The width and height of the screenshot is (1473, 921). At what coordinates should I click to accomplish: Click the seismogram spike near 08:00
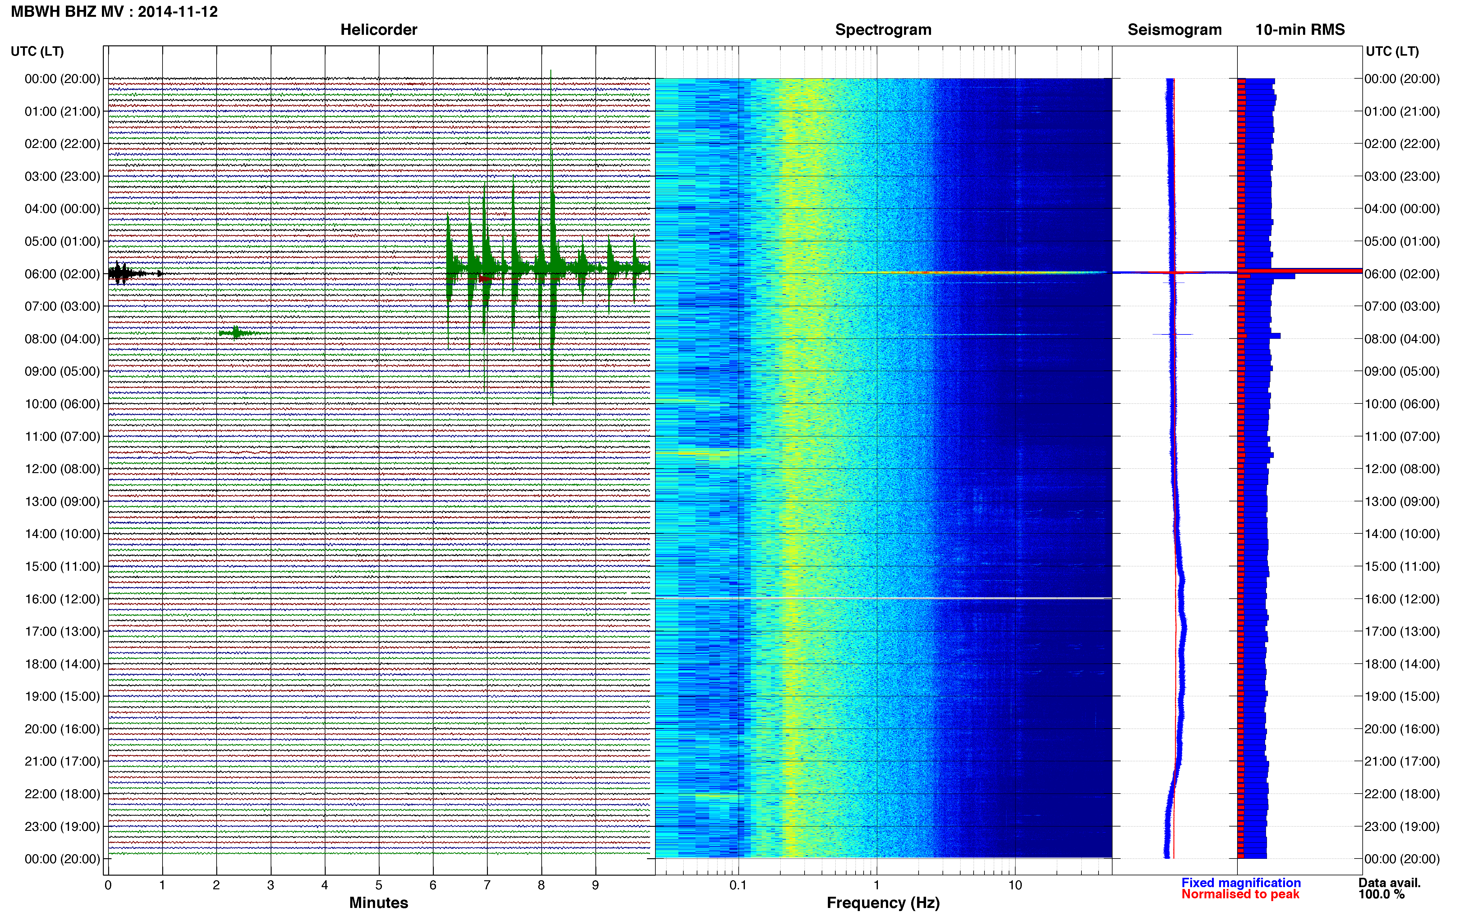point(1173,334)
